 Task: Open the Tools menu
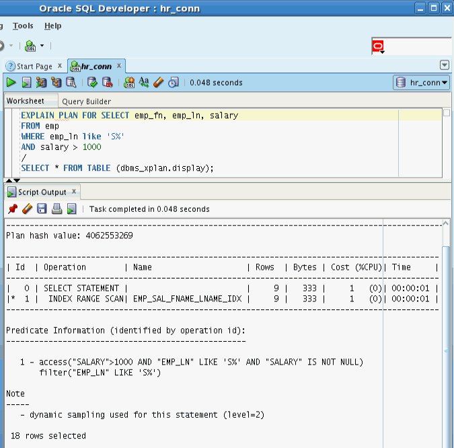[23, 26]
